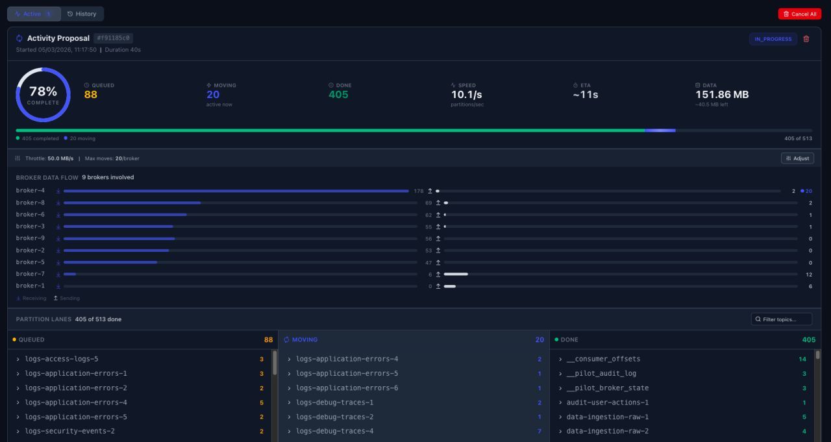Open the History tab
The image size is (831, 442).
(x=82, y=14)
